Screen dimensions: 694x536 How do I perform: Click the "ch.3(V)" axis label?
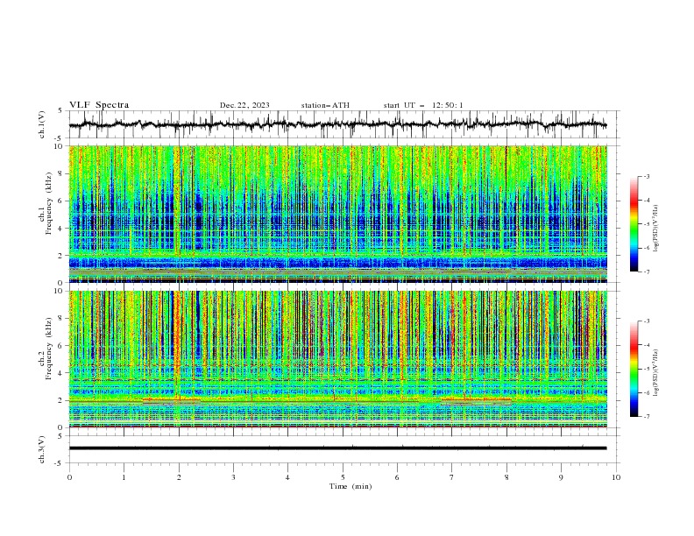click(42, 449)
